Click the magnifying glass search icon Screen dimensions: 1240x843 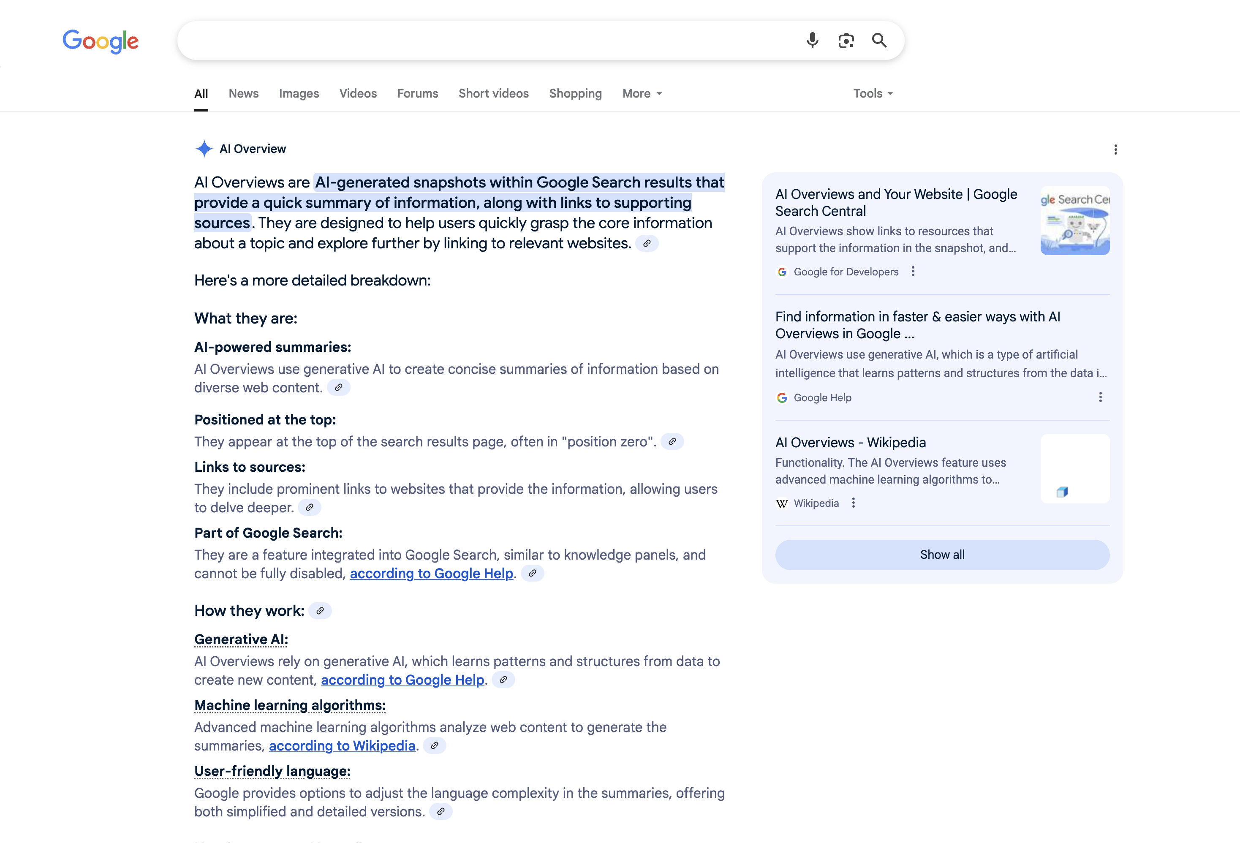click(879, 41)
